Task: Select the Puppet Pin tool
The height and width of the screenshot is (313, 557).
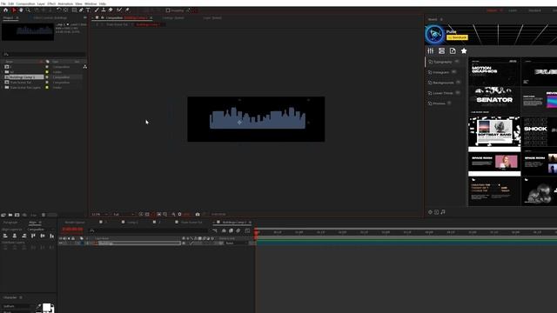Action: pos(127,10)
